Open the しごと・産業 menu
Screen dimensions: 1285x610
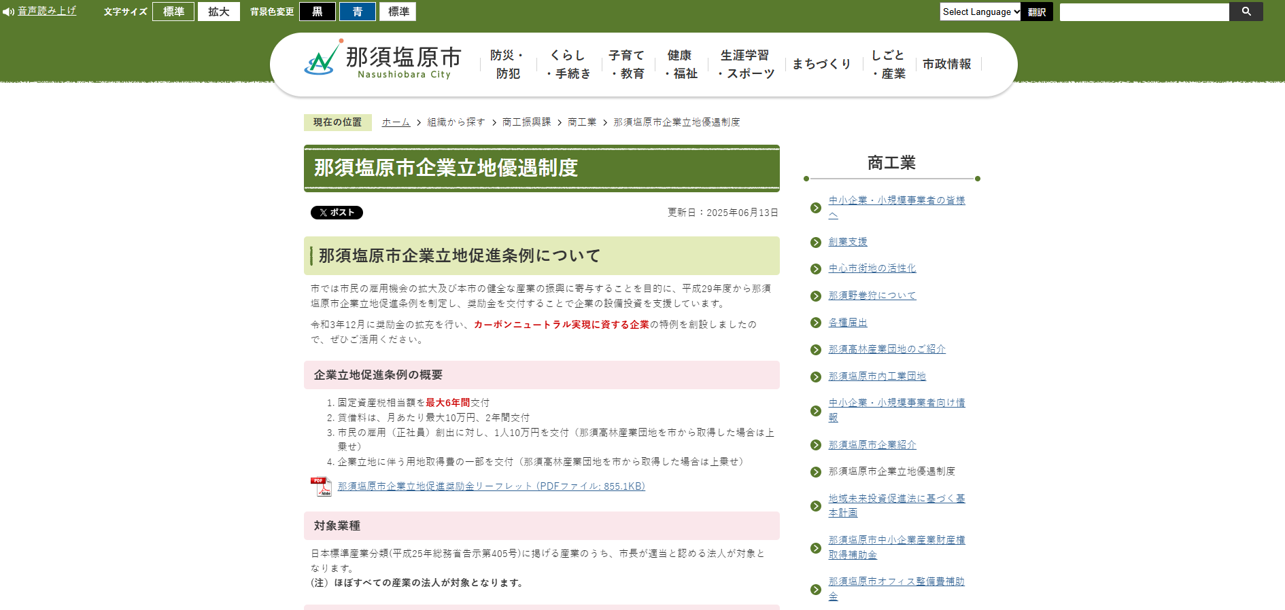coord(888,64)
